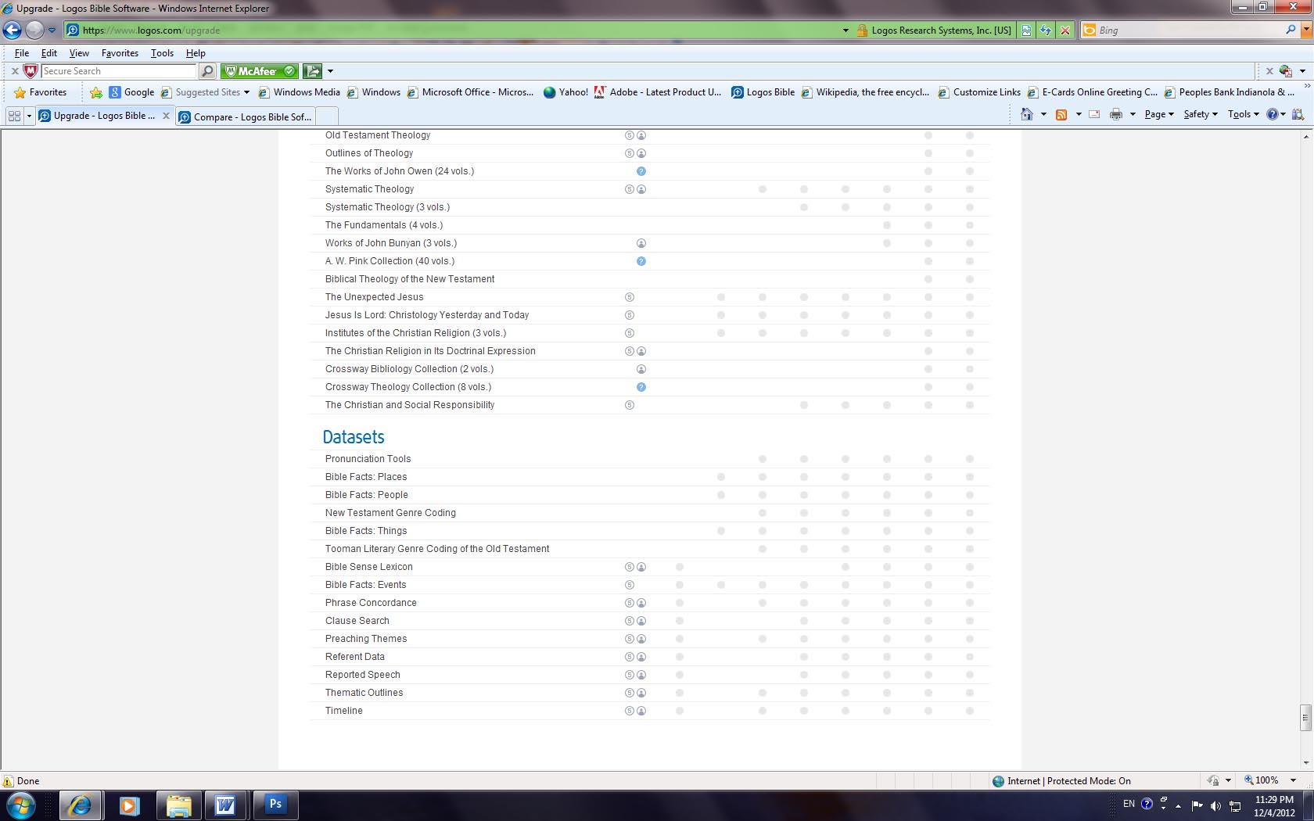The height and width of the screenshot is (821, 1314).
Task: Click the Institutes of the Christian Religion text
Action: (415, 333)
